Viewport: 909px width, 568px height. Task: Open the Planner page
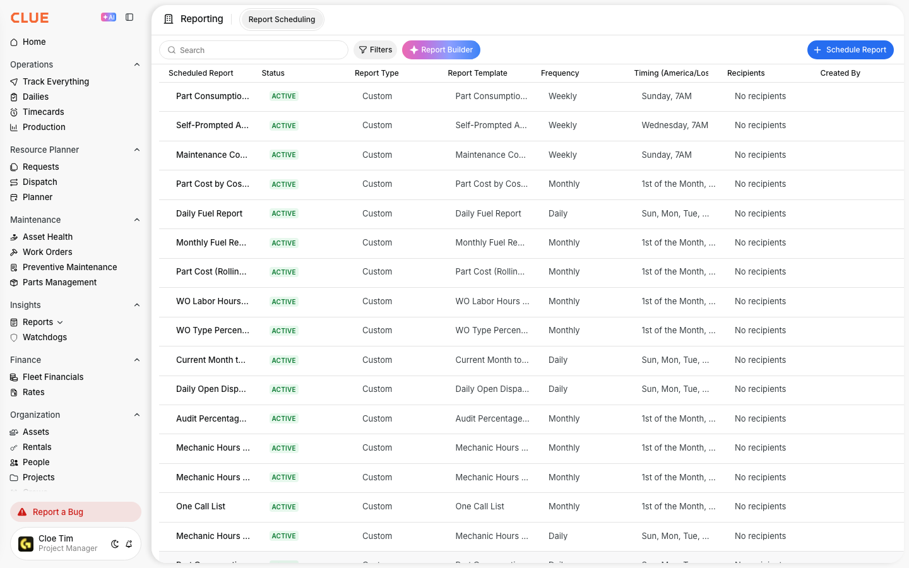point(37,197)
